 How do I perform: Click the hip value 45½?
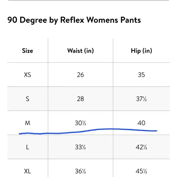click(141, 171)
